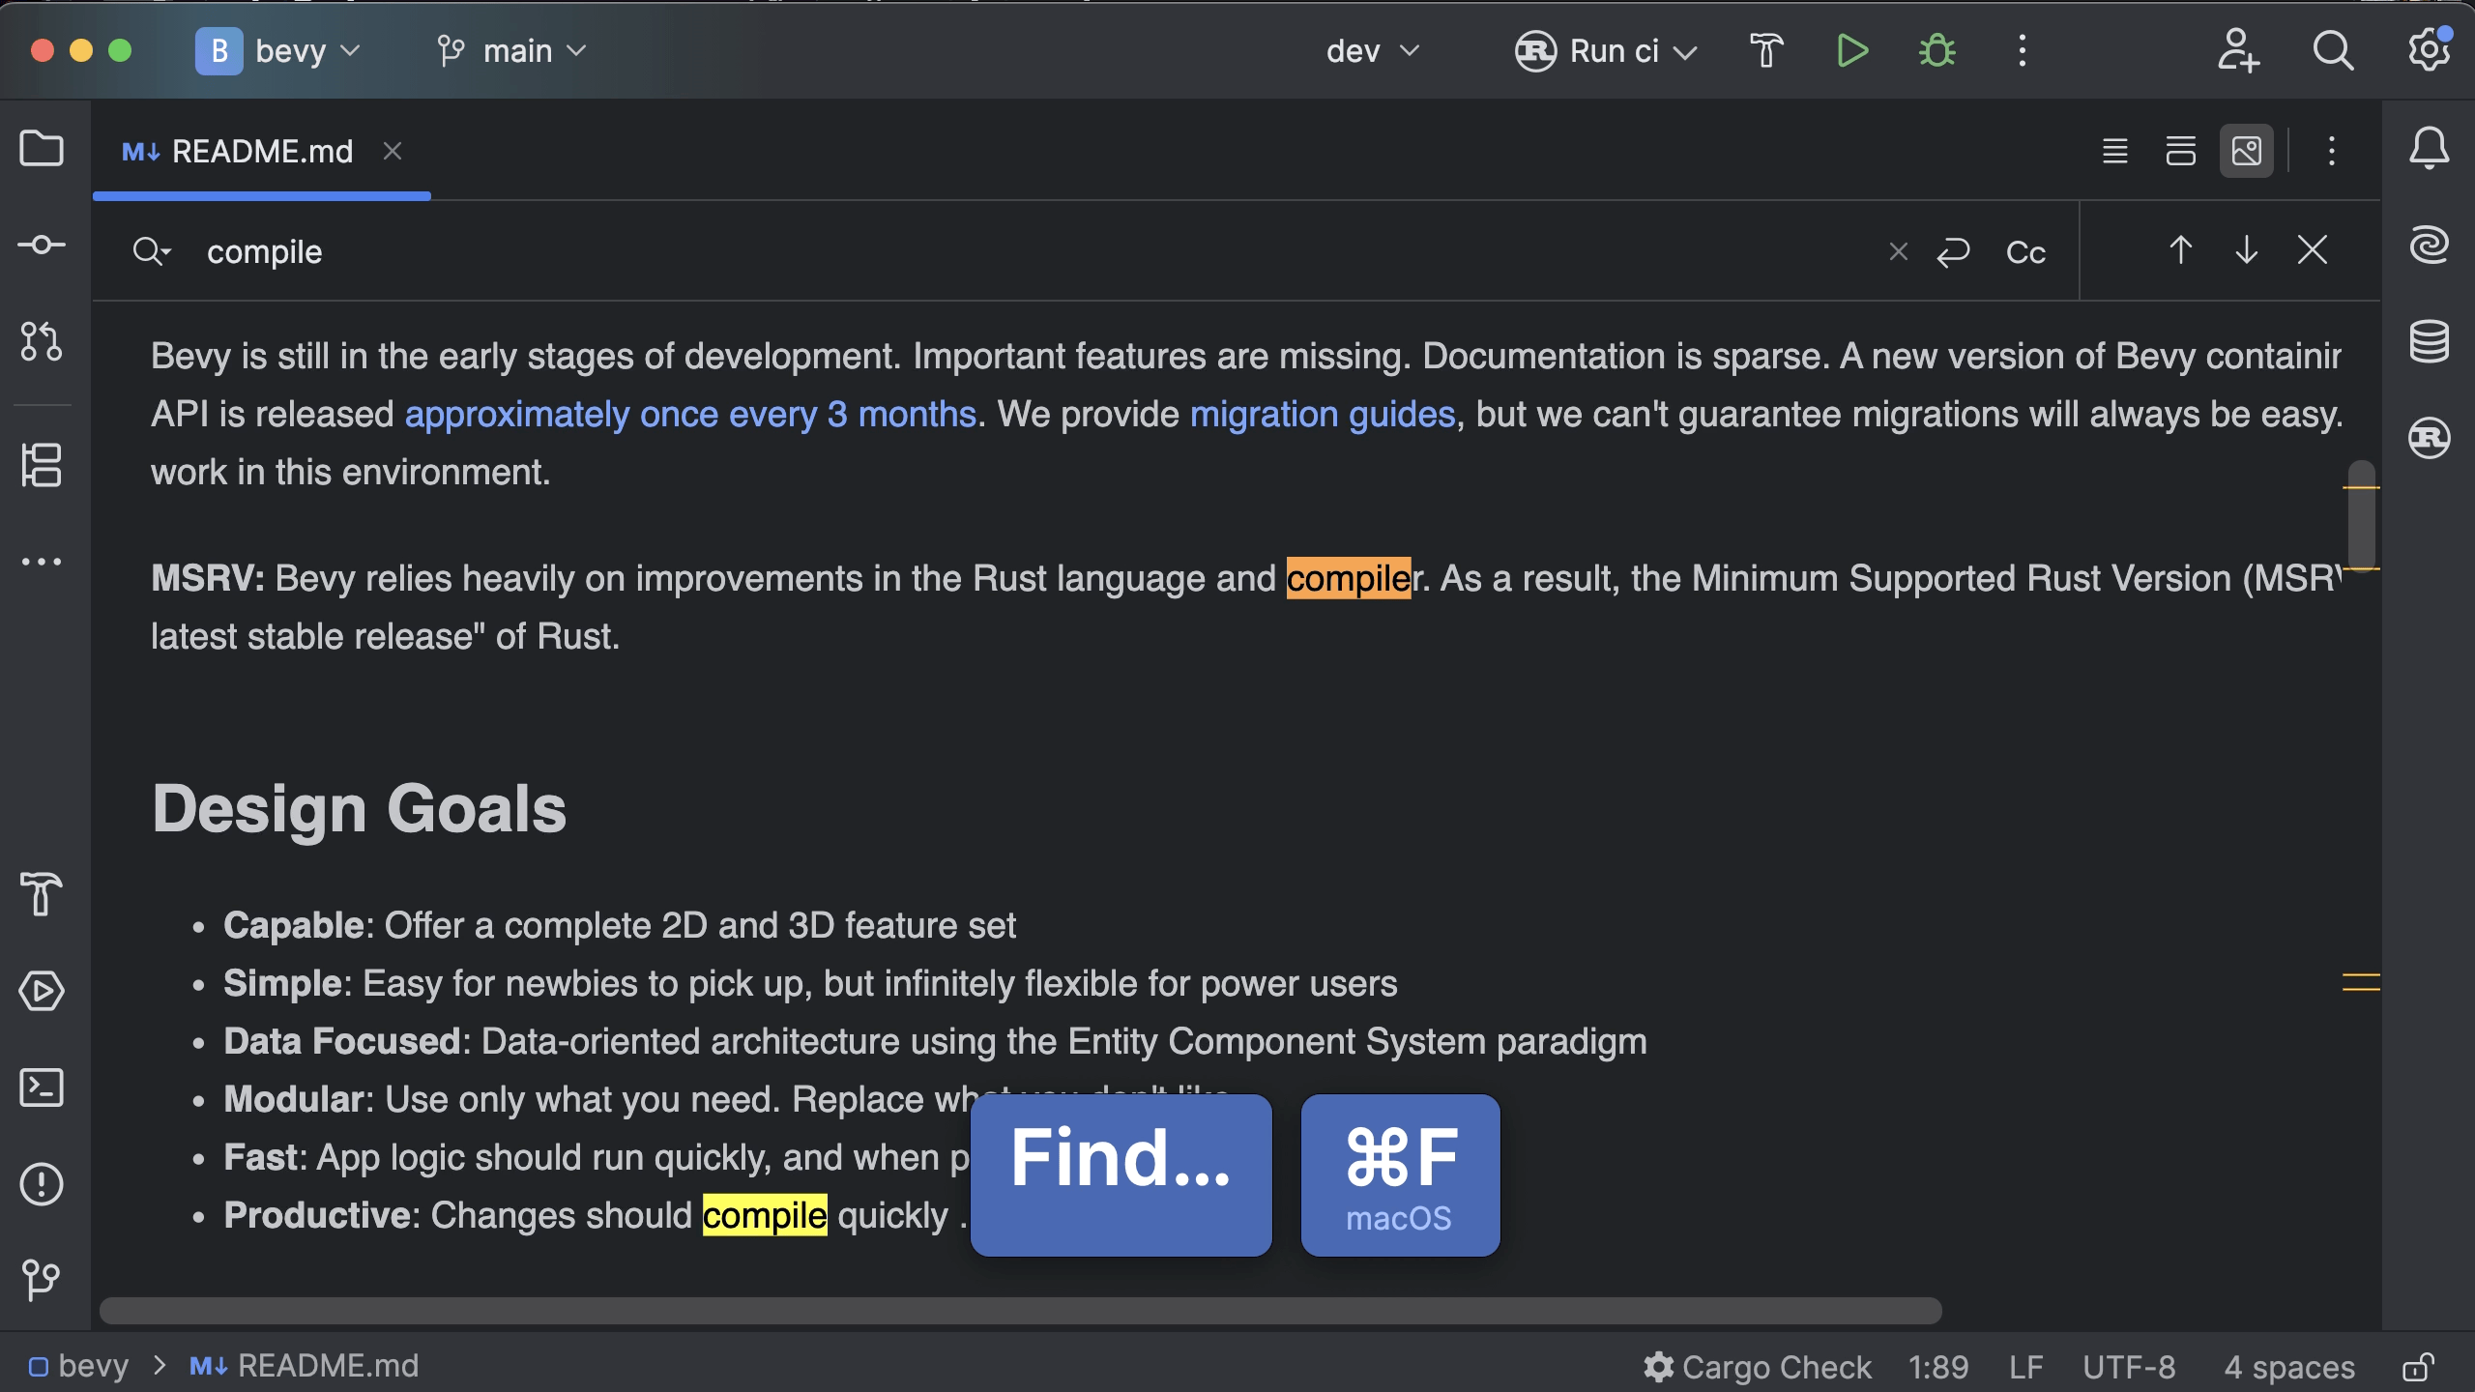Open the Pull Requests tool window
The image size is (2475, 1392).
(x=42, y=341)
